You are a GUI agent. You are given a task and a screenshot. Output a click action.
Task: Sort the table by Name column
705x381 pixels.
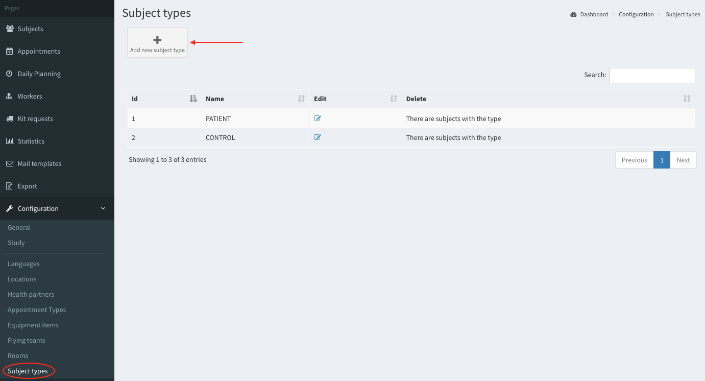coord(301,99)
